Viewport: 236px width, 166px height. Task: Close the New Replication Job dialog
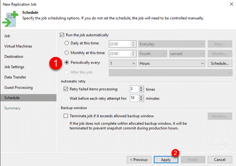click(x=231, y=4)
